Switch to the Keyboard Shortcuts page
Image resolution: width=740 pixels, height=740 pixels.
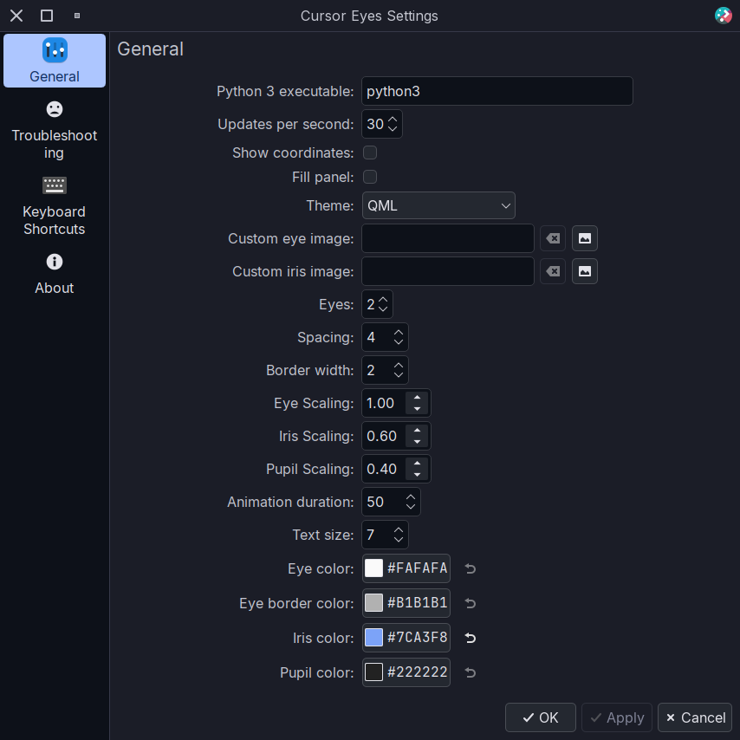tap(55, 206)
